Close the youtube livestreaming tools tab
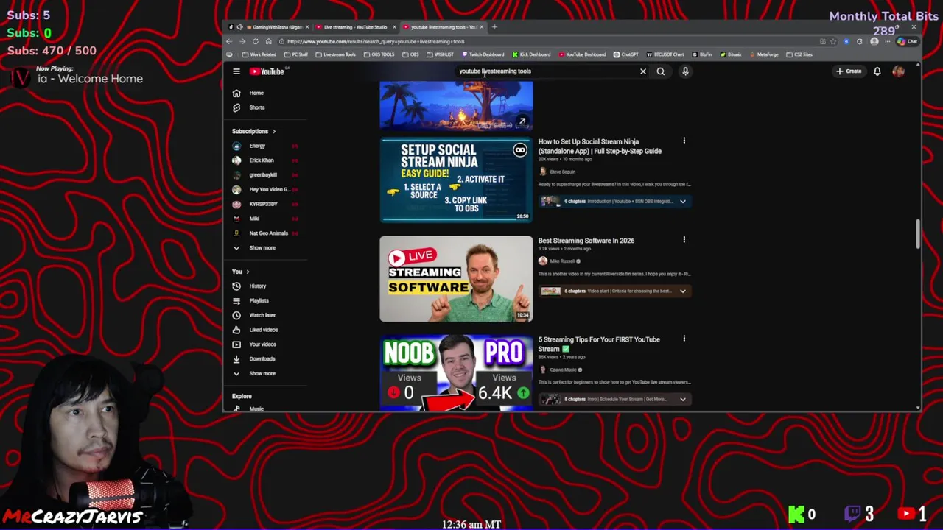Viewport: 943px width, 530px height. pyautogui.click(x=482, y=27)
